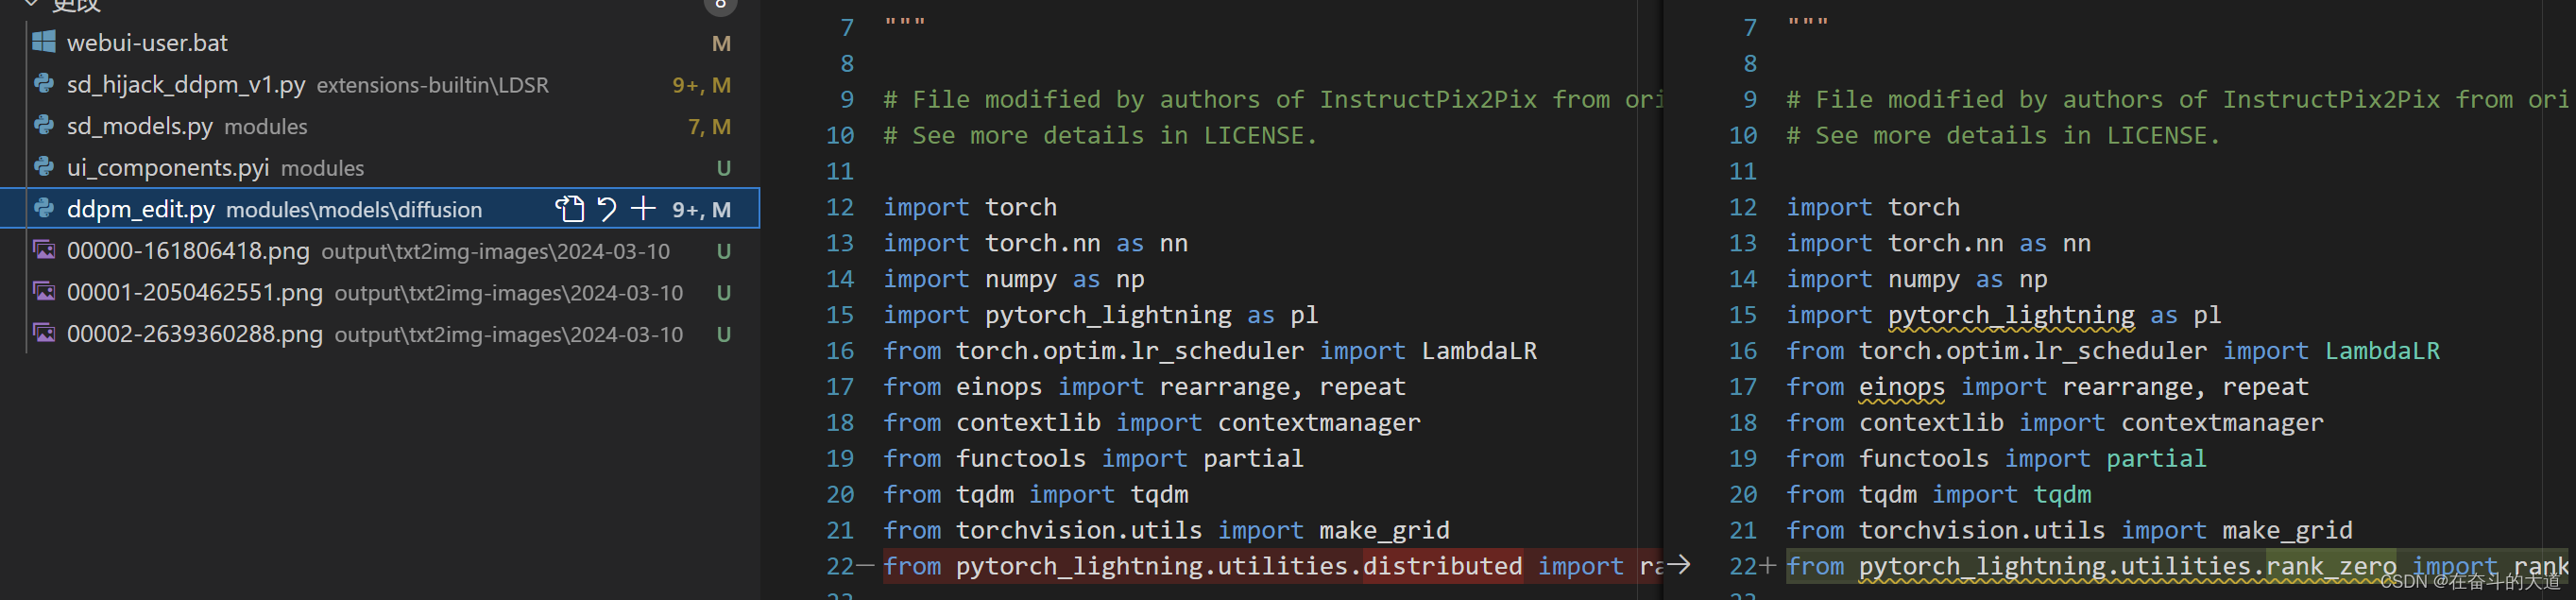Click 'from tqdm import tqdm' in original pane
The height and width of the screenshot is (600, 2576).
click(1036, 494)
